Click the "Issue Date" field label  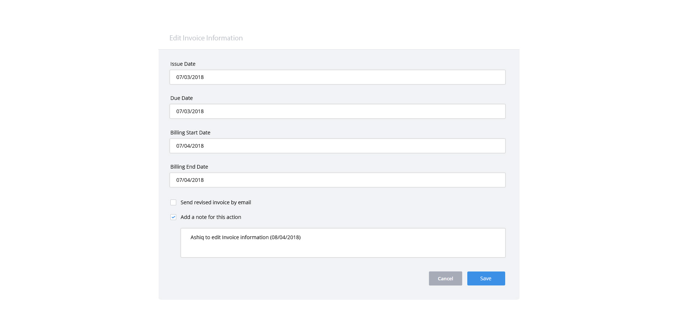pos(183,64)
